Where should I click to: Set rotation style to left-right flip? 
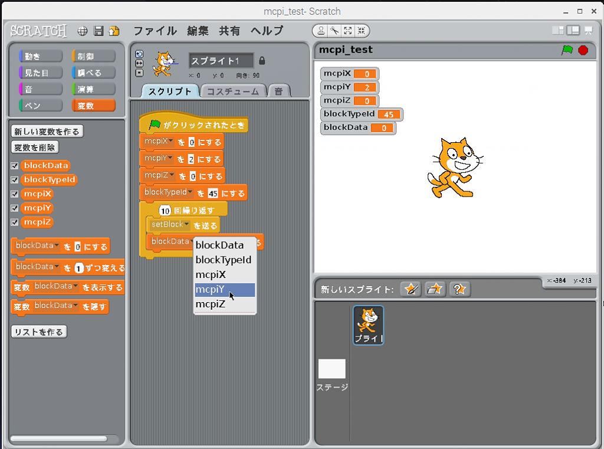tap(139, 63)
